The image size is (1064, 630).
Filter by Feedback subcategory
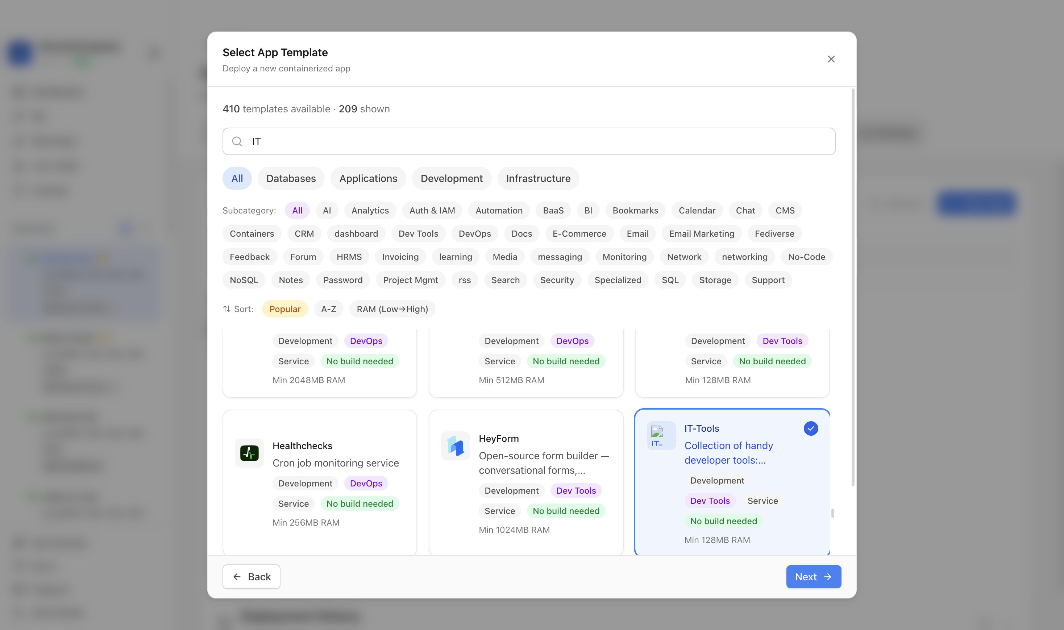[x=250, y=257]
